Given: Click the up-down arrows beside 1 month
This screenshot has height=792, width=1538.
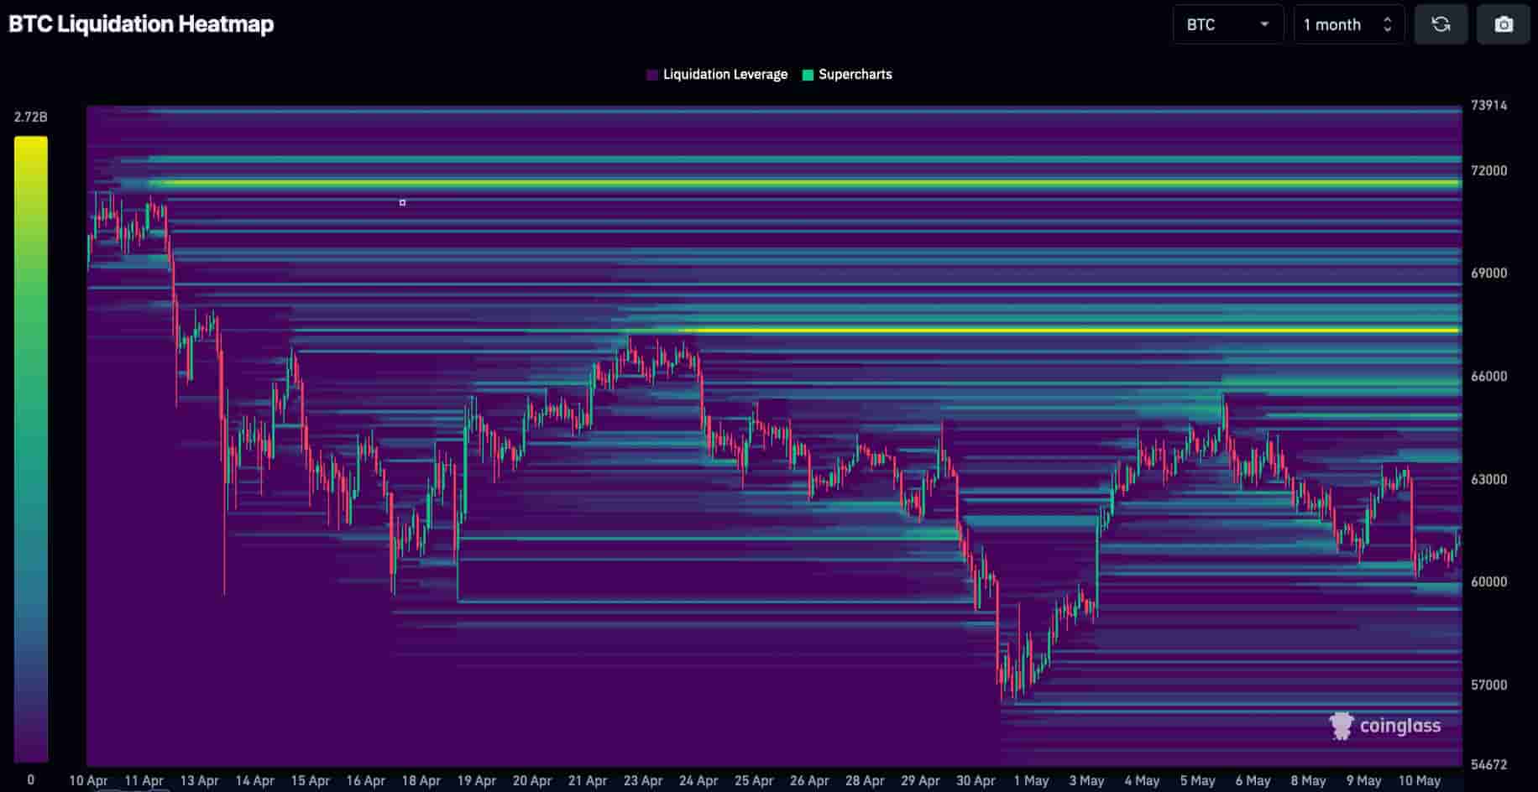Looking at the screenshot, I should (x=1387, y=24).
